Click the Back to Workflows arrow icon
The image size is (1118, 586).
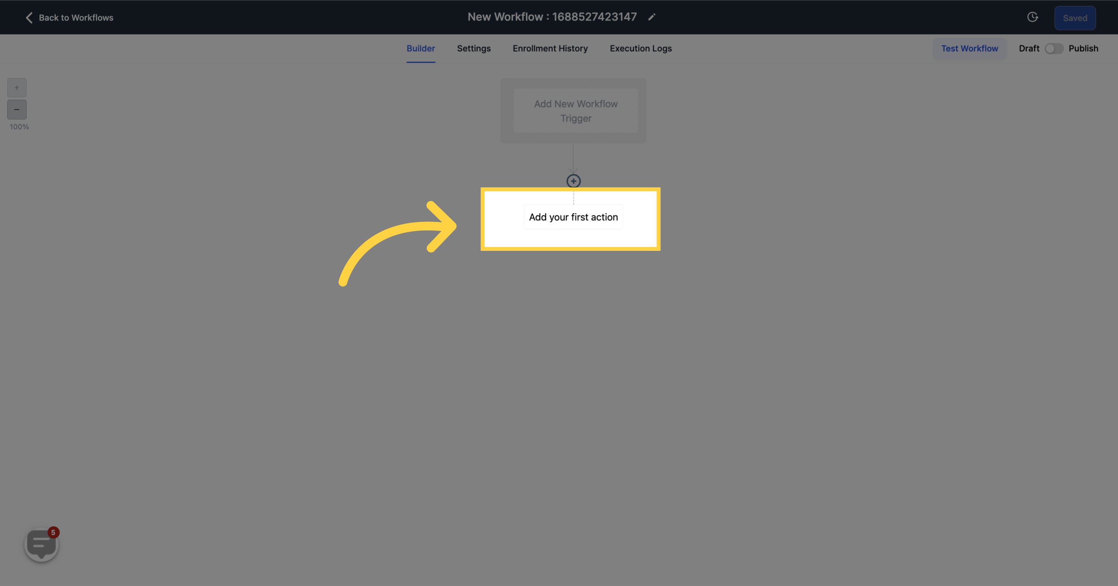tap(27, 17)
